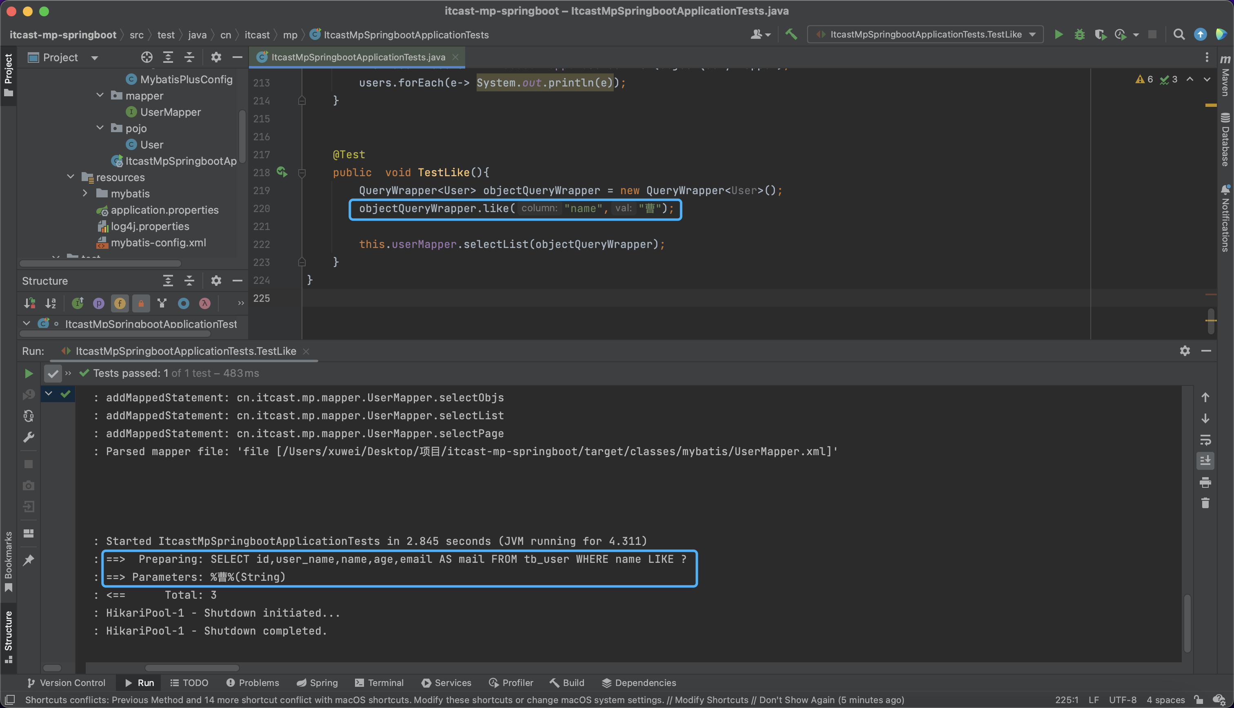Screen dimensions: 1234x708
Task: Open the Terminal tool window tab
Action: 380,683
